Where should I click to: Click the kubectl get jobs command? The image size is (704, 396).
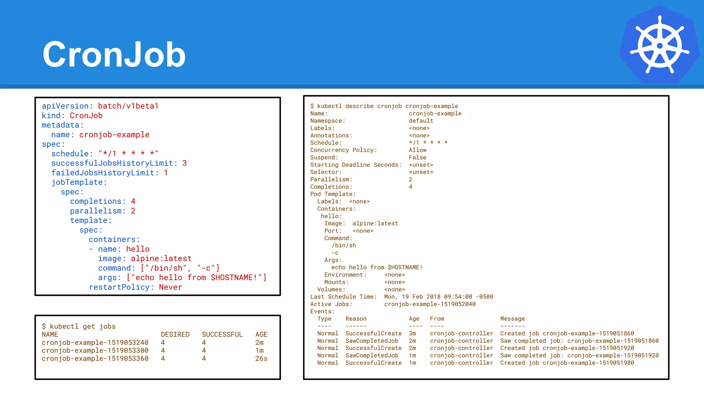pos(79,327)
